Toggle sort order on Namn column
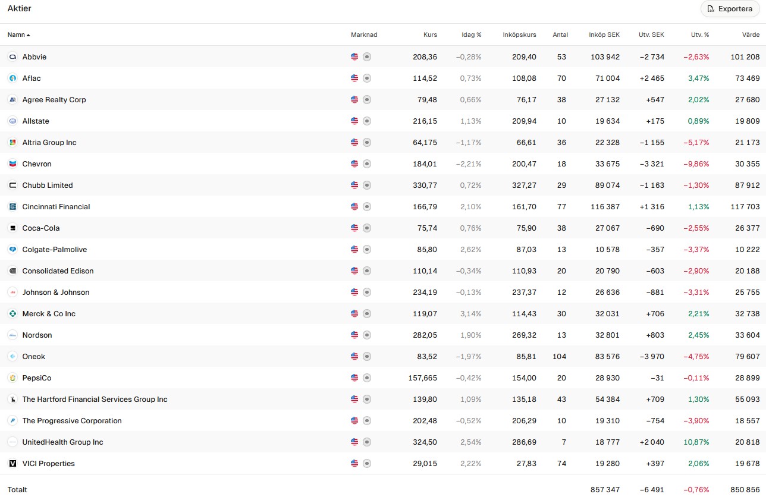The width and height of the screenshot is (766, 497). 18,34
